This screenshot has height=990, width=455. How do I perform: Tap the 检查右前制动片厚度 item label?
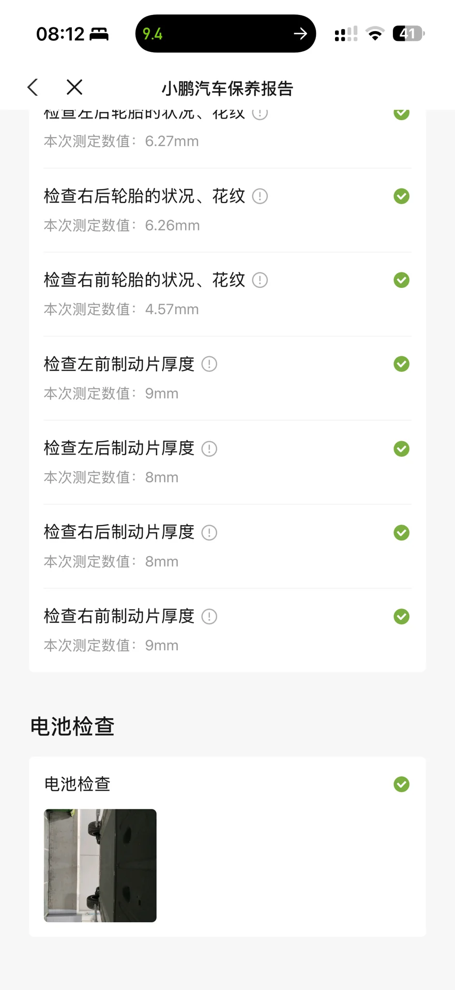[x=119, y=616]
